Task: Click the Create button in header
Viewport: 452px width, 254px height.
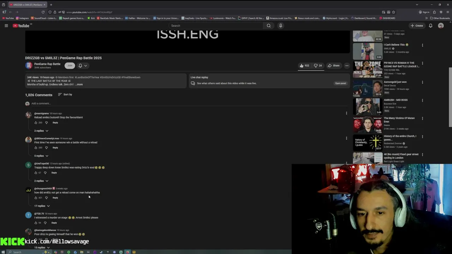Action: [417, 25]
